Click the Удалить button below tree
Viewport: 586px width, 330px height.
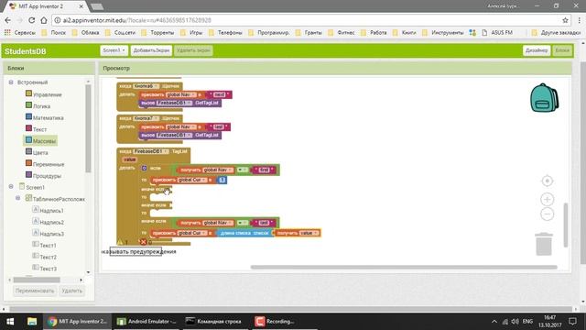71,291
